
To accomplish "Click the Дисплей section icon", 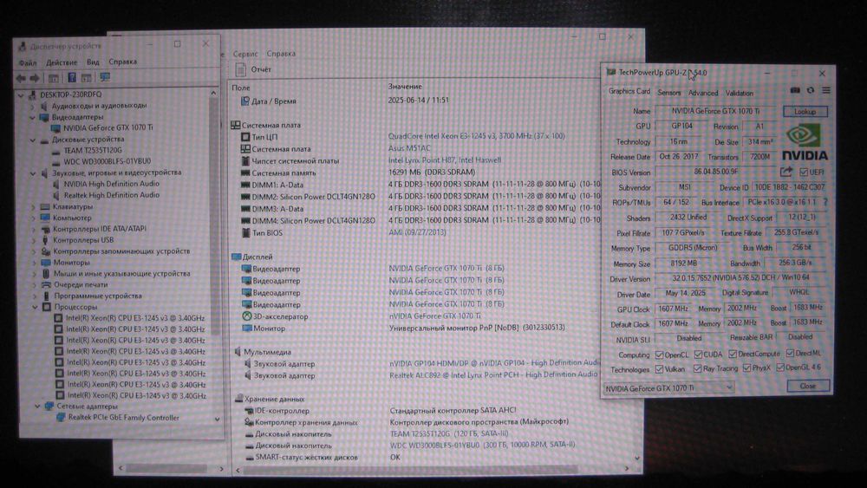I will tap(236, 257).
